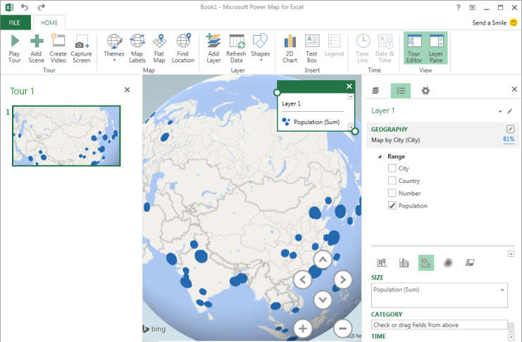Edit the GEOGRAPHY section

click(510, 129)
